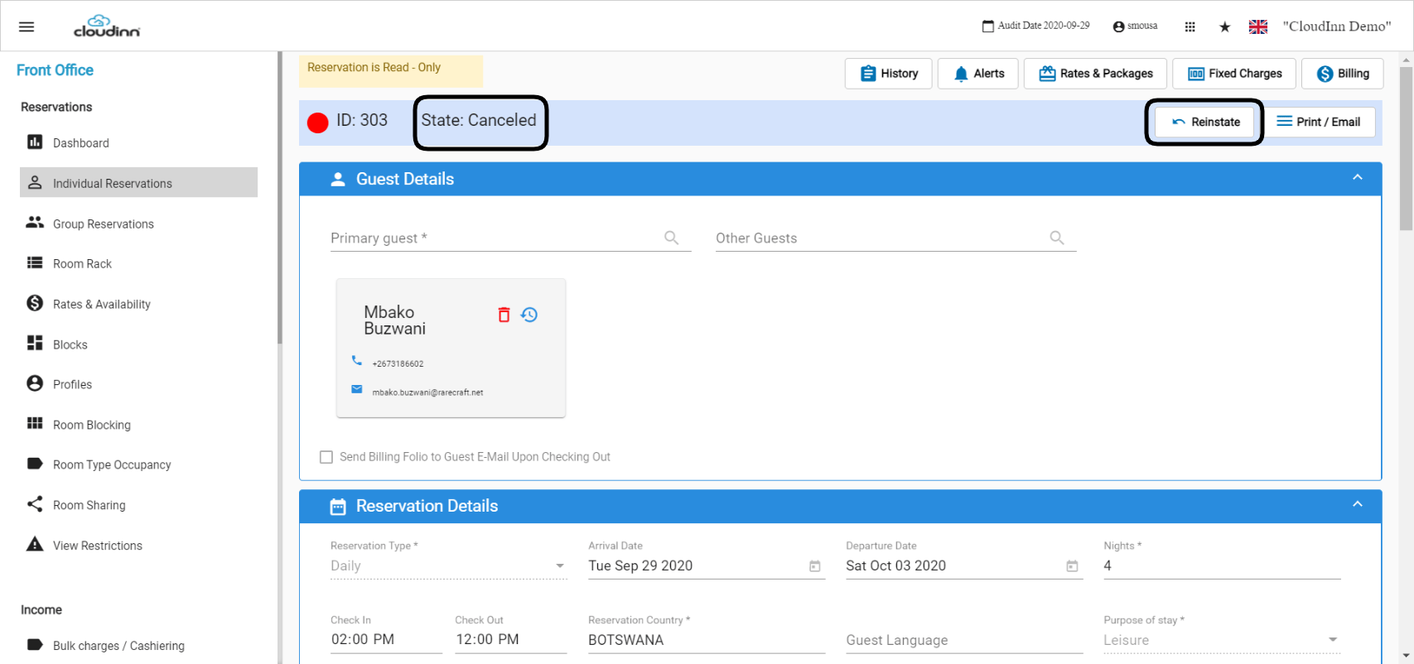Click the ID: 303 label
Viewport: 1414px width, 664px height.
coord(362,120)
